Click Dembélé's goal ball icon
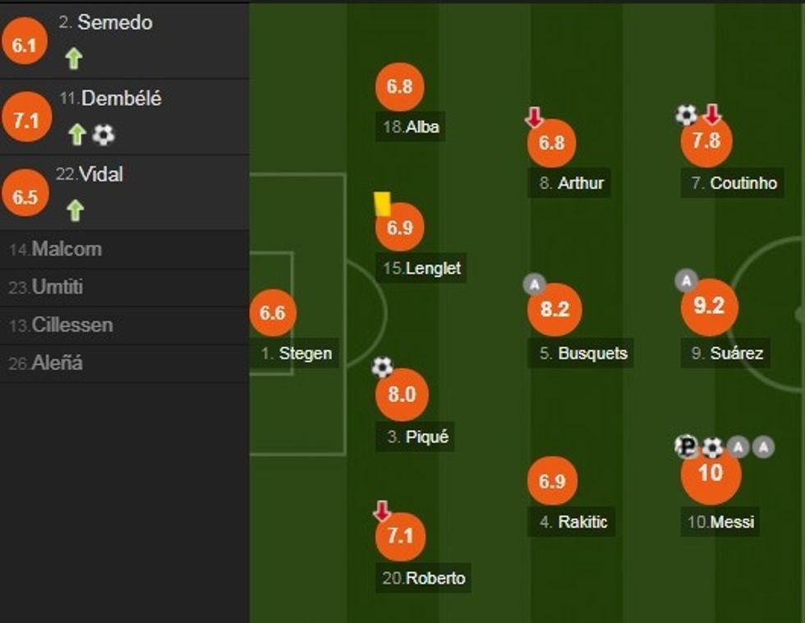 coord(103,134)
